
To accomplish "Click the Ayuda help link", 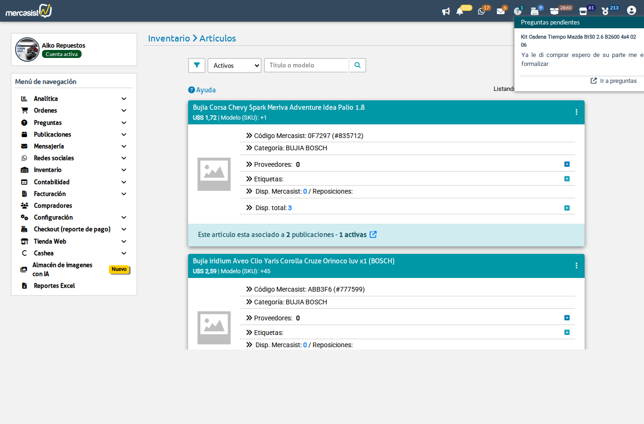I will [206, 90].
